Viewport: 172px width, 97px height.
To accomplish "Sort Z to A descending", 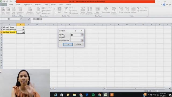I will click(x=55, y=12).
